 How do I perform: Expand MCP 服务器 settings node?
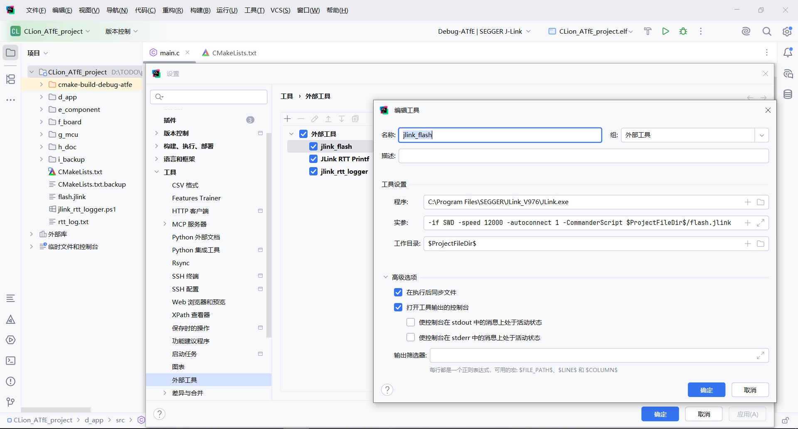165,224
